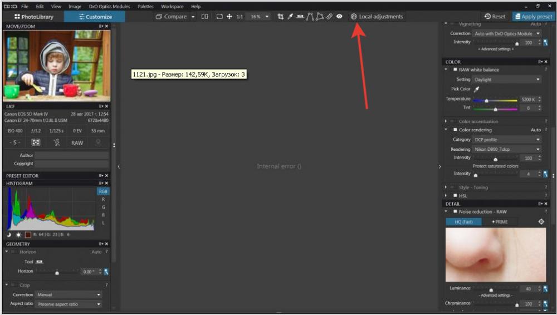
Task: Select HQ (Fast) noise reduction mode
Action: [463, 222]
